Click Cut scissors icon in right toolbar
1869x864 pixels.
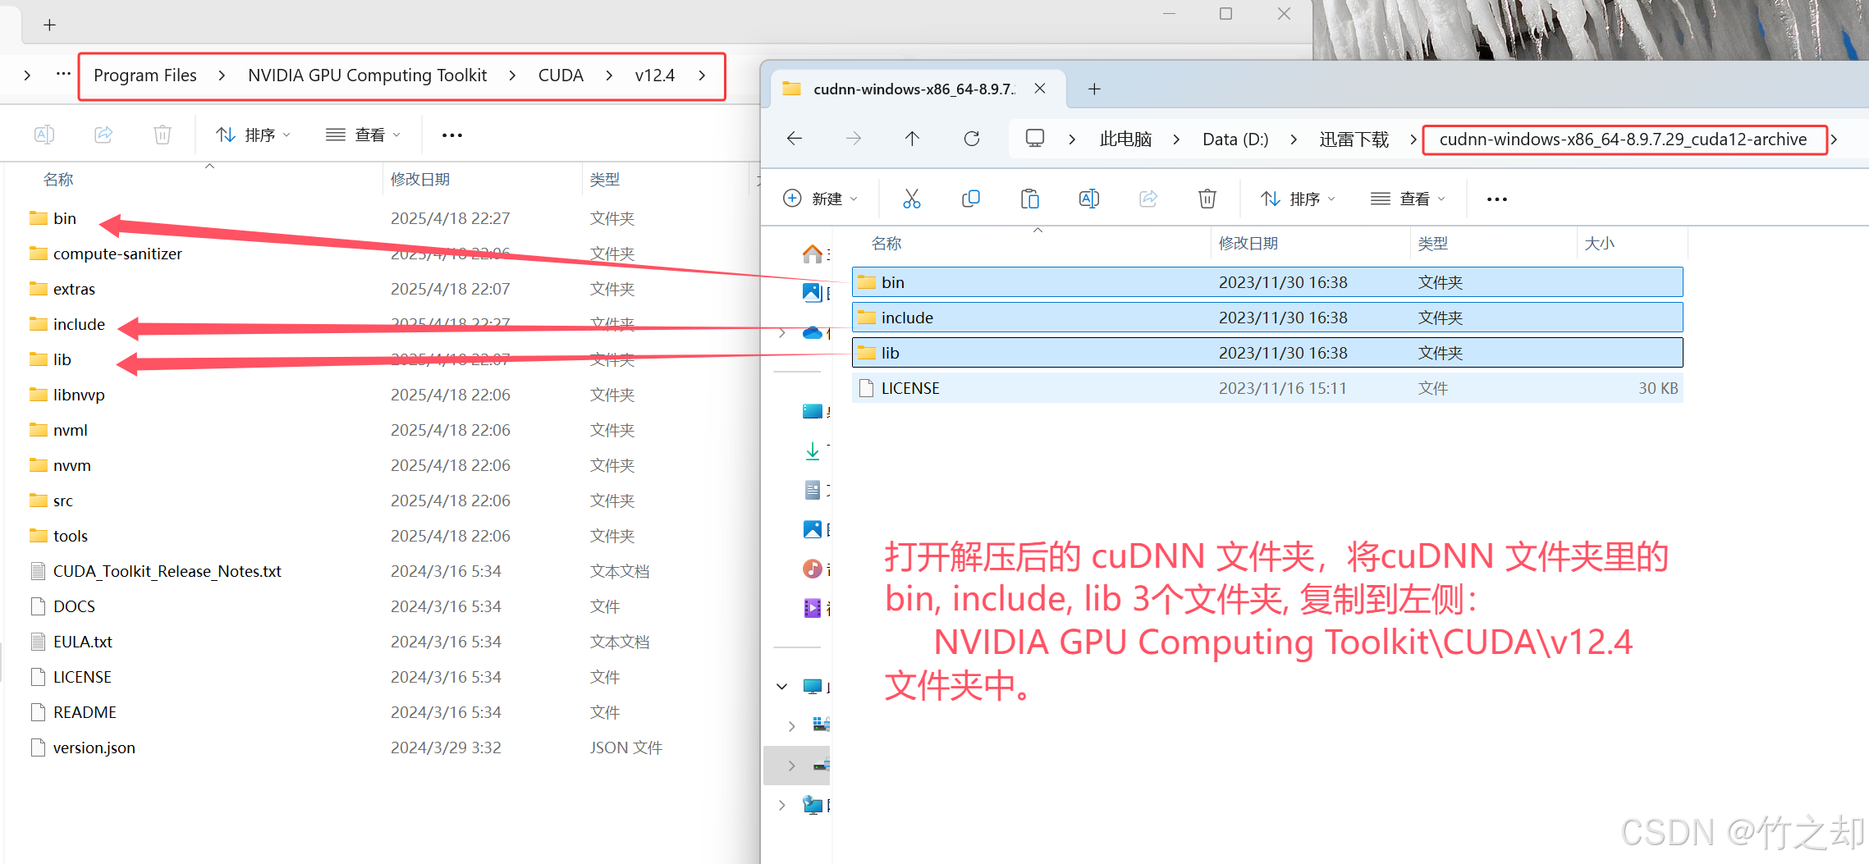click(x=912, y=199)
